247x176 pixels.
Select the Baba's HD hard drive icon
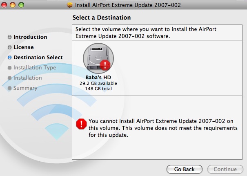(x=98, y=58)
